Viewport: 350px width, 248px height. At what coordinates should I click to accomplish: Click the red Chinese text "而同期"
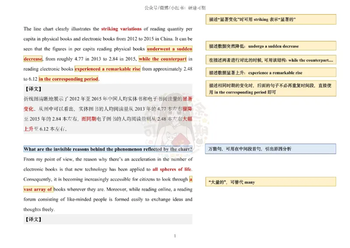tap(90, 119)
